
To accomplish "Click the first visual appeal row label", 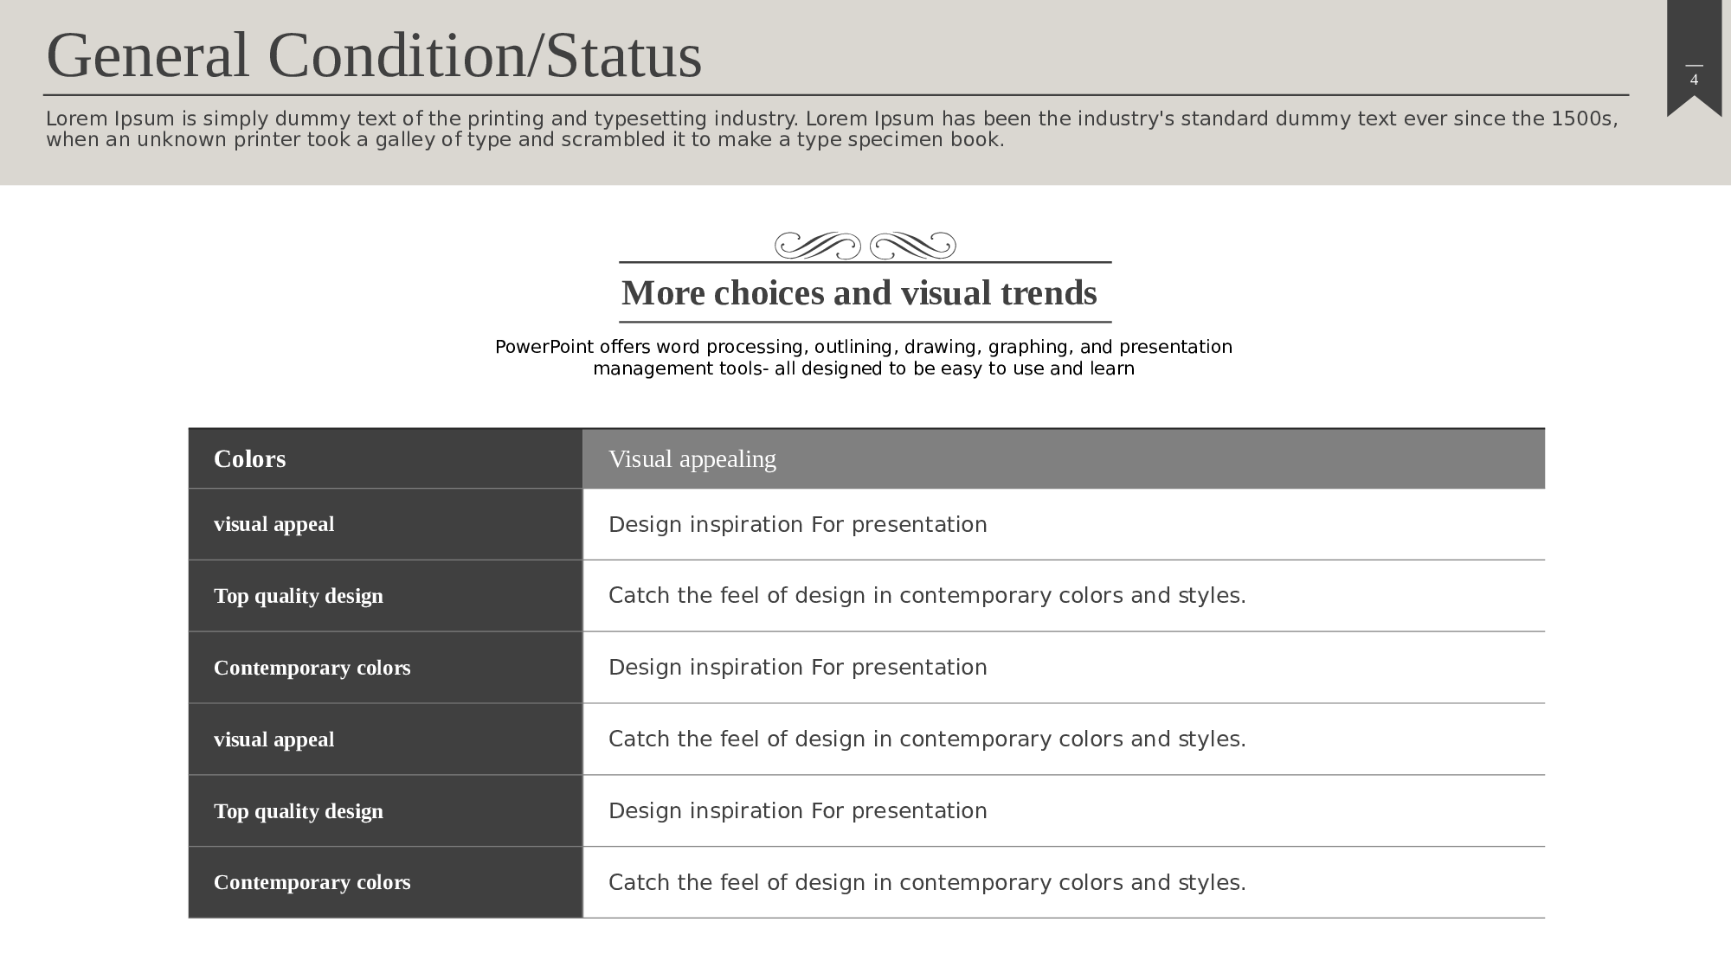I will (385, 524).
